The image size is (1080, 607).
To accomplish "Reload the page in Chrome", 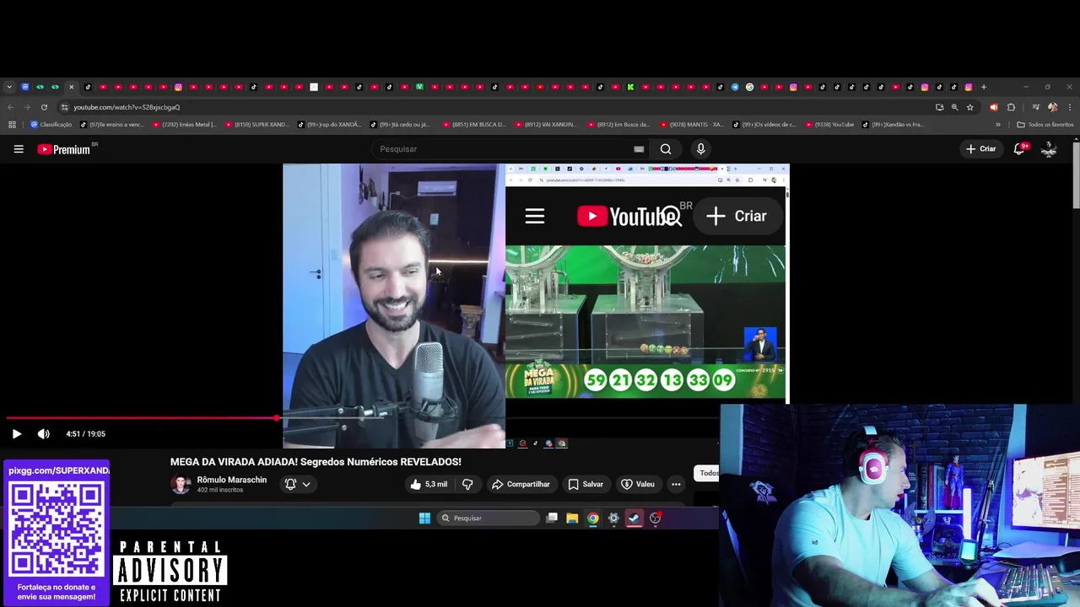I will (44, 107).
